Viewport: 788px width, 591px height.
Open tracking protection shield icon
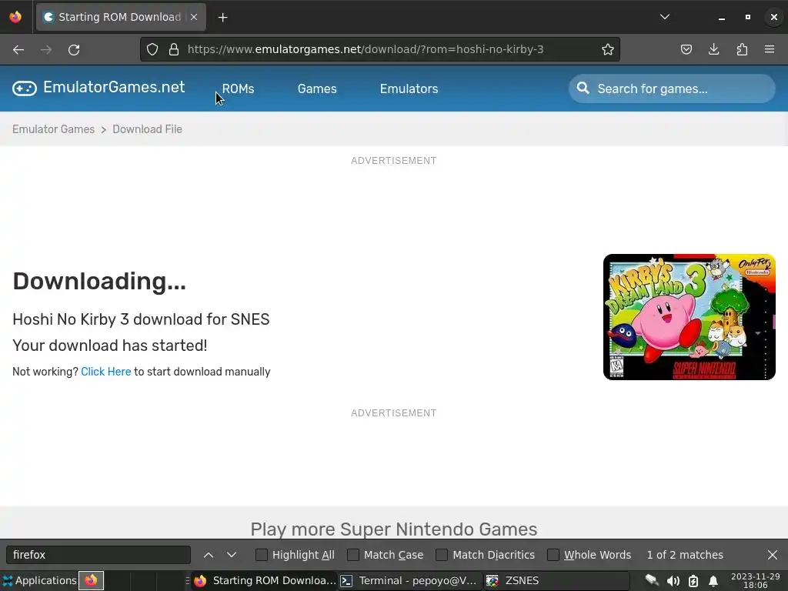[152, 49]
